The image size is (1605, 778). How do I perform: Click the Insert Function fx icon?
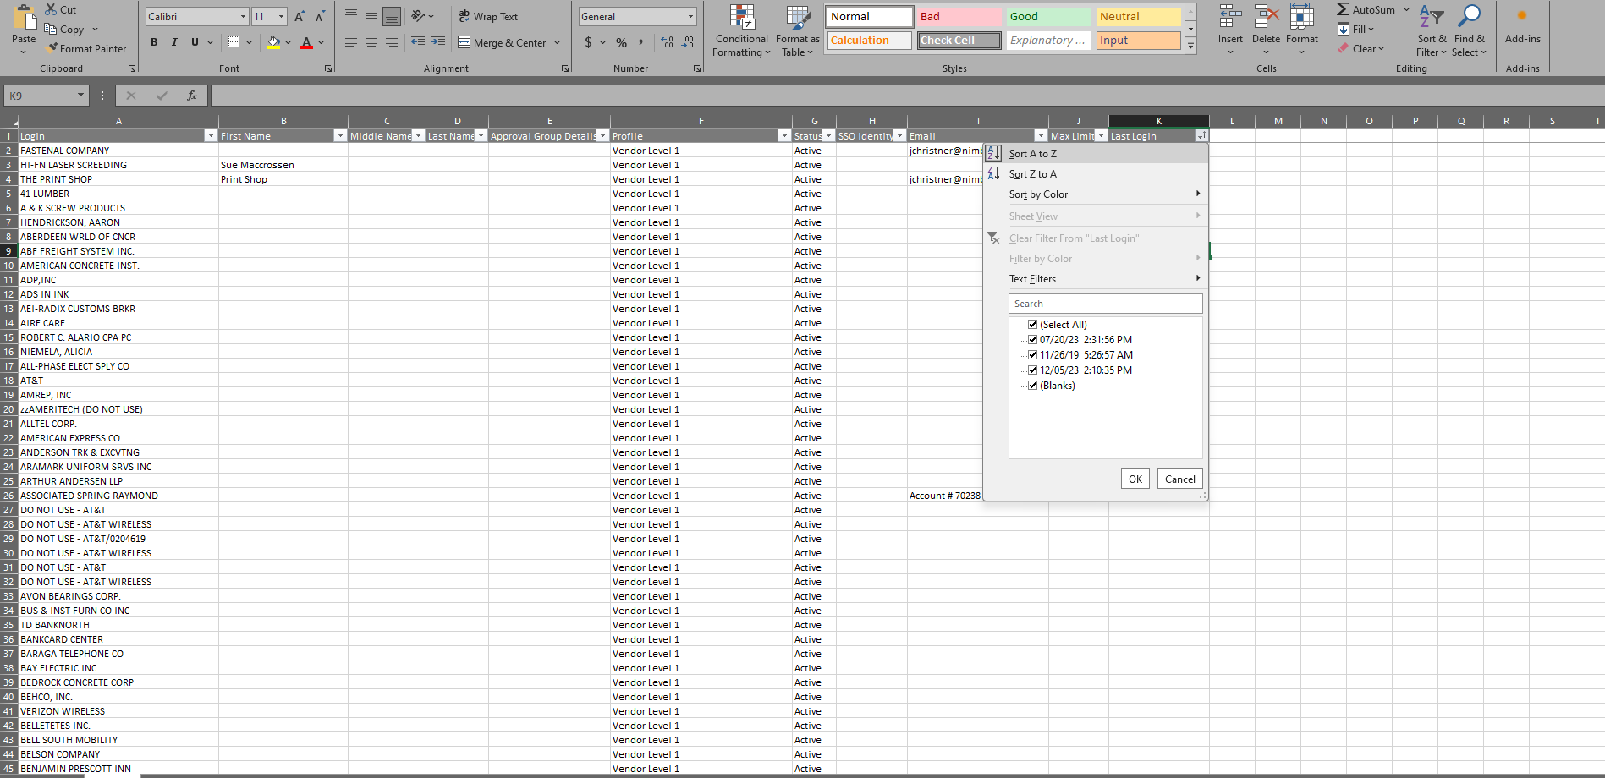coord(192,96)
